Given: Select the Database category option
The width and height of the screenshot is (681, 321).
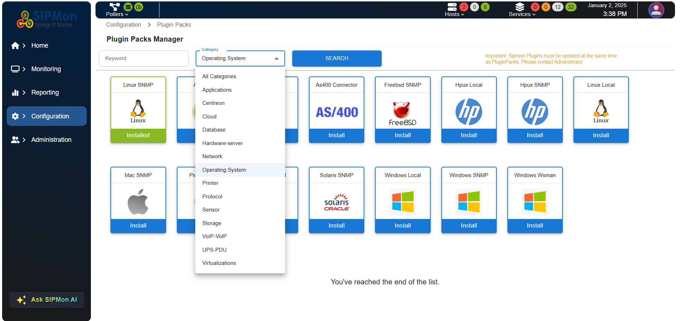Looking at the screenshot, I should (x=213, y=130).
